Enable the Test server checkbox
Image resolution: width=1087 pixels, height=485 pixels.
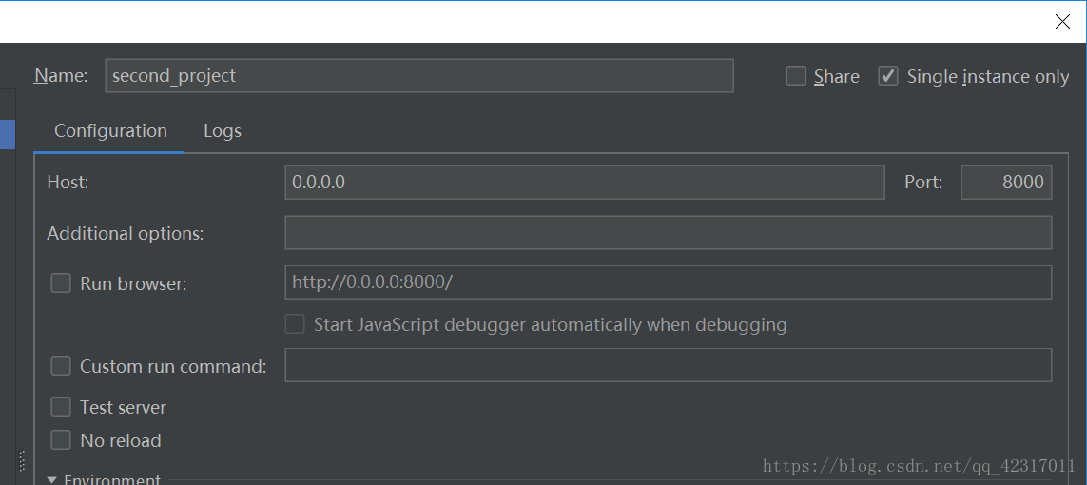pyautogui.click(x=61, y=407)
